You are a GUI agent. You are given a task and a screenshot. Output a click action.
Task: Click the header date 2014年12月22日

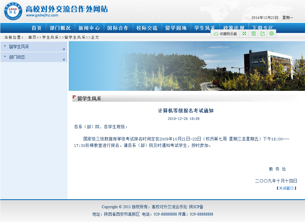point(265,18)
